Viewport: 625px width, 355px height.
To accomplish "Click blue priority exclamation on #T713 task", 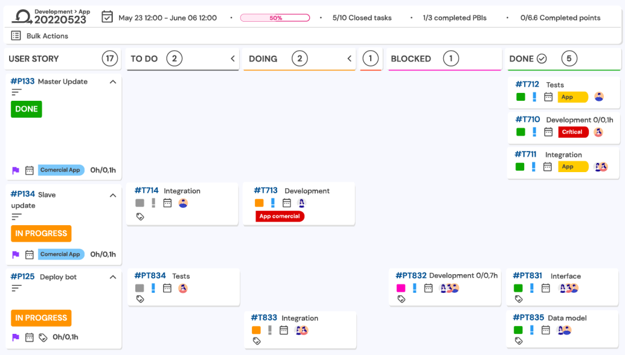I will [x=273, y=203].
